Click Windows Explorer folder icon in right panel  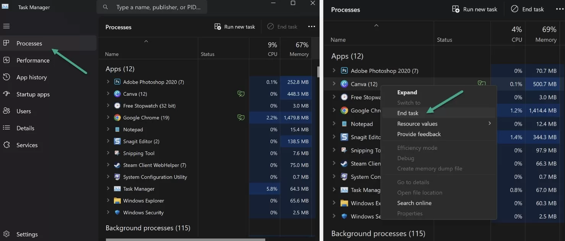tap(344, 203)
